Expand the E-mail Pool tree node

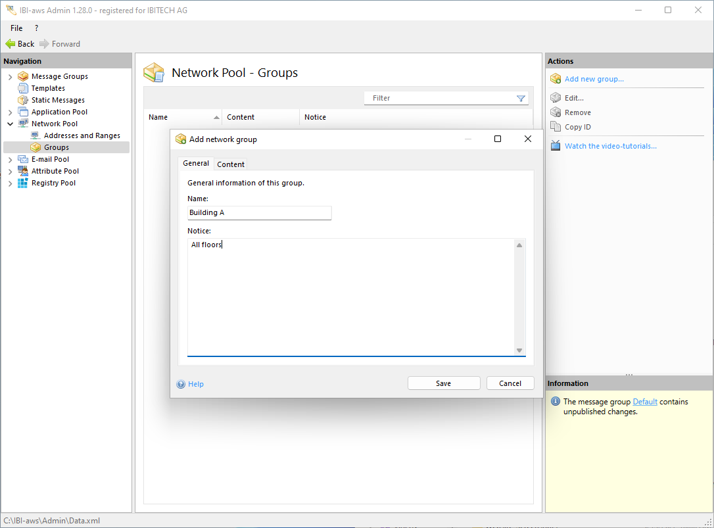[x=10, y=160]
